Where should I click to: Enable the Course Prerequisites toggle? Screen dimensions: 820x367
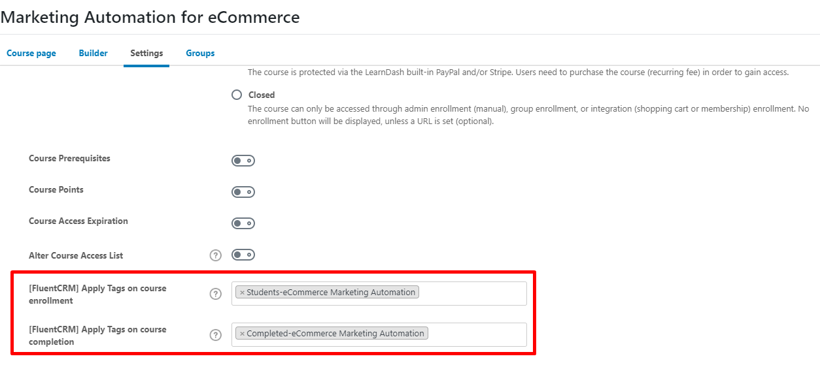pyautogui.click(x=243, y=161)
